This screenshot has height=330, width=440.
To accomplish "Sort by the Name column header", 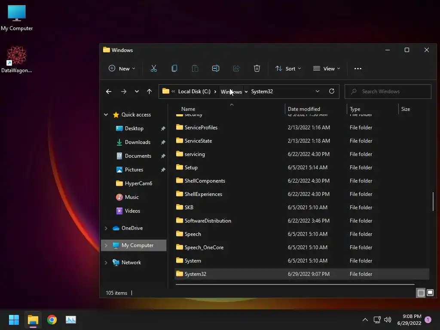I will point(188,109).
